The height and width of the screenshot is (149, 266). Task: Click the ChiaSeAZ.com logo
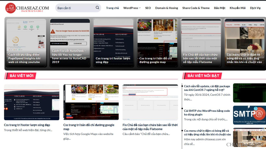point(27,8)
